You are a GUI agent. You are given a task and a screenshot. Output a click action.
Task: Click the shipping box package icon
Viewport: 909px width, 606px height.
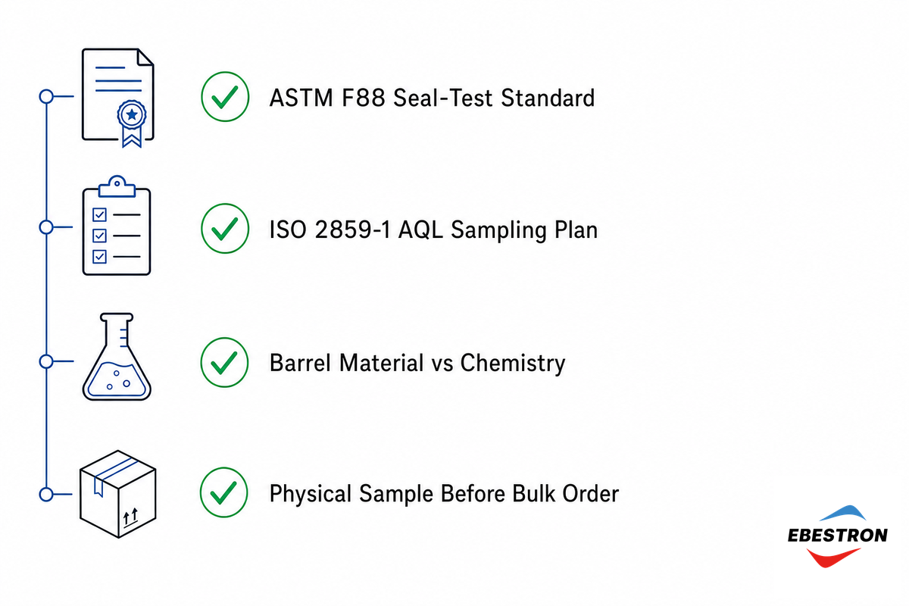pyautogui.click(x=117, y=492)
